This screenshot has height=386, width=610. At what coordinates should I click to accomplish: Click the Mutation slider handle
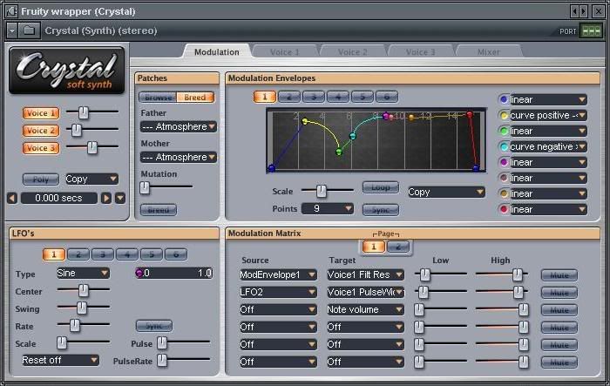(145, 187)
